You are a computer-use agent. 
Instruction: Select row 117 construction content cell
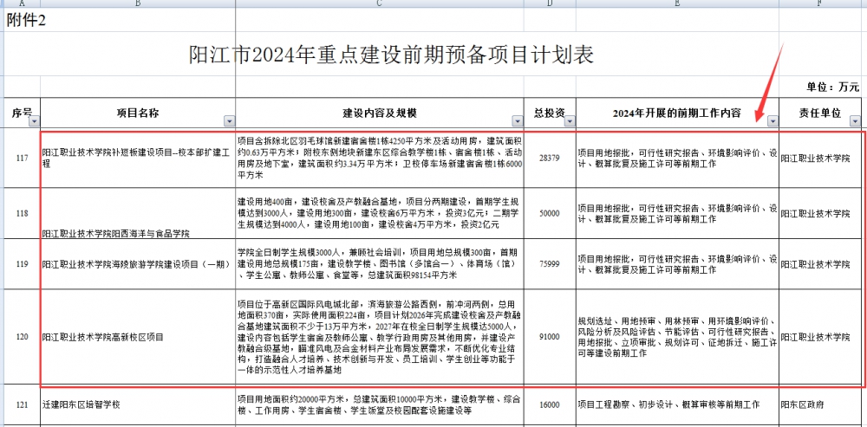[380, 158]
